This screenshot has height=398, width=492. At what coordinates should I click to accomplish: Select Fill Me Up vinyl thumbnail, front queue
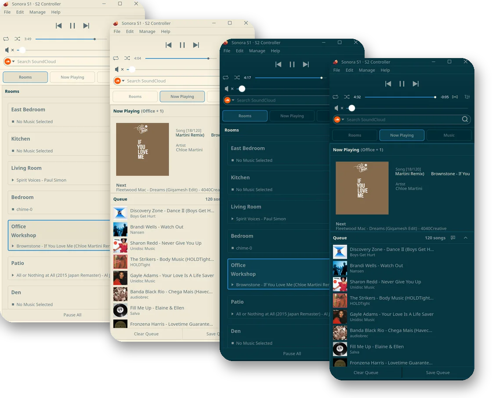point(340,349)
